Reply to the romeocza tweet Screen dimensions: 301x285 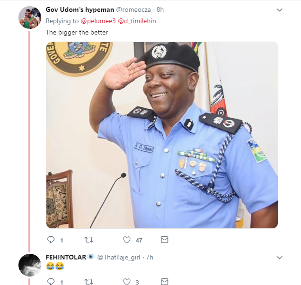coord(51,240)
